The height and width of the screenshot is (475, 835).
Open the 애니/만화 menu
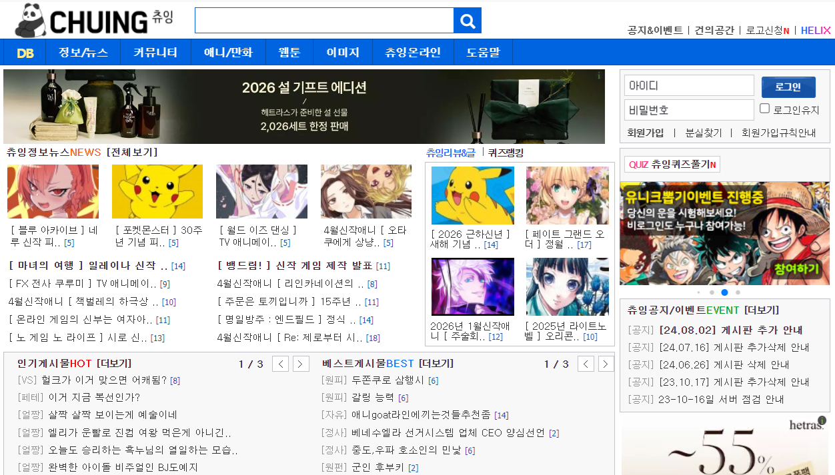click(228, 53)
